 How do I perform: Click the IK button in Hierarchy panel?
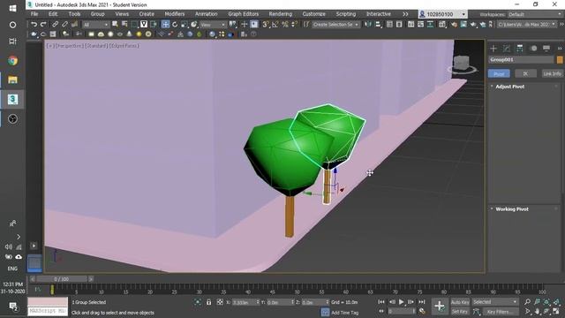525,73
